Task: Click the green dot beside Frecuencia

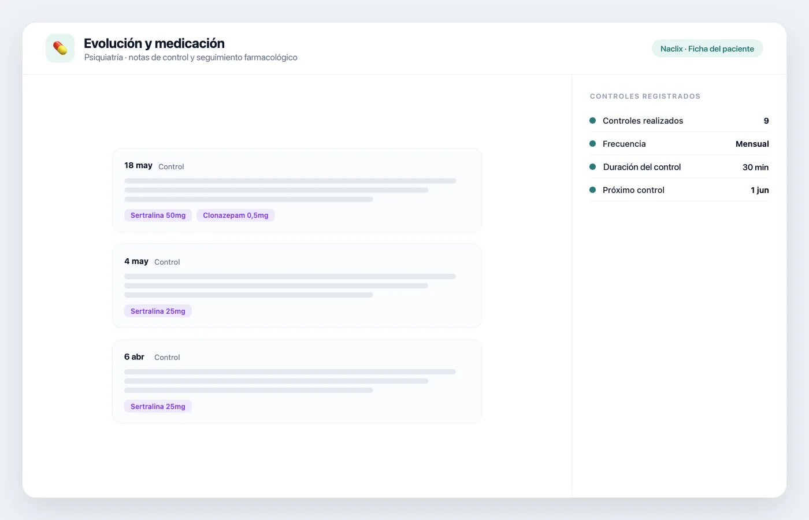Action: [x=592, y=144]
